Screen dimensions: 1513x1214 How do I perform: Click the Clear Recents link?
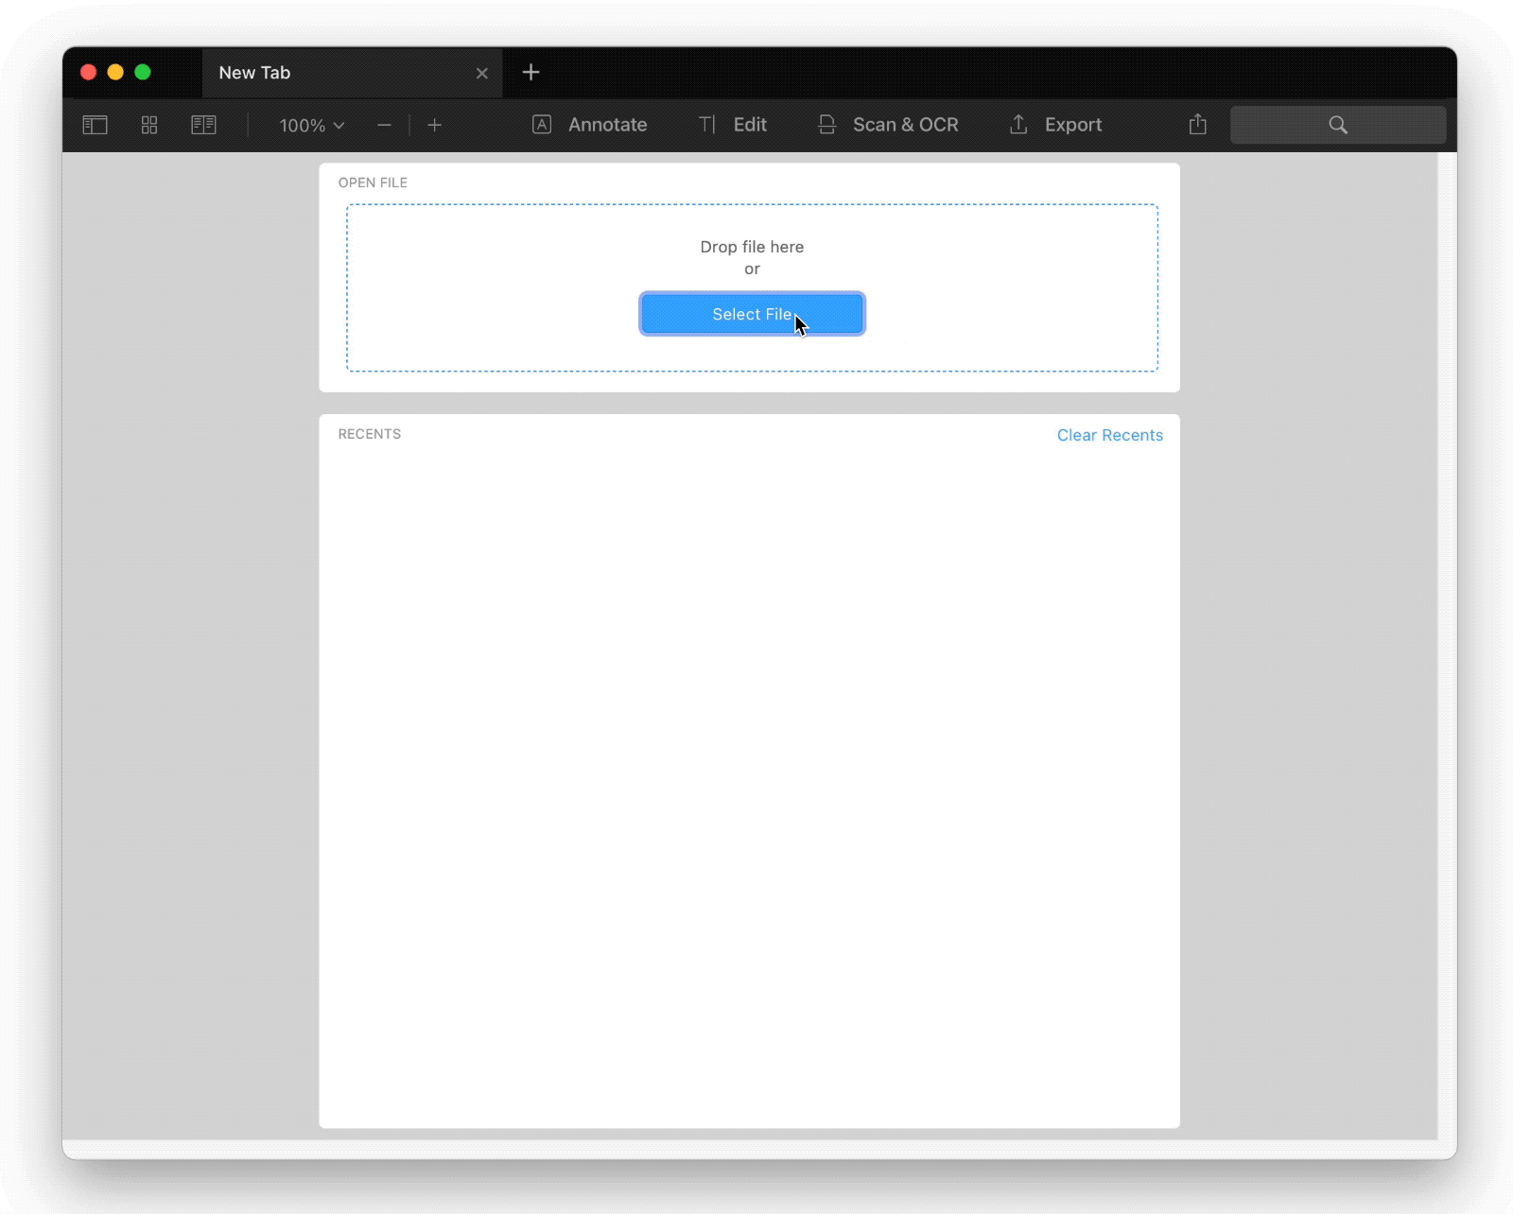1109,435
